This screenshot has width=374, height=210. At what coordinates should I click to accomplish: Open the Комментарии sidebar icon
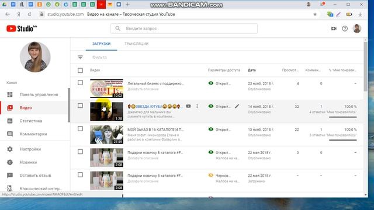[x=10, y=134]
